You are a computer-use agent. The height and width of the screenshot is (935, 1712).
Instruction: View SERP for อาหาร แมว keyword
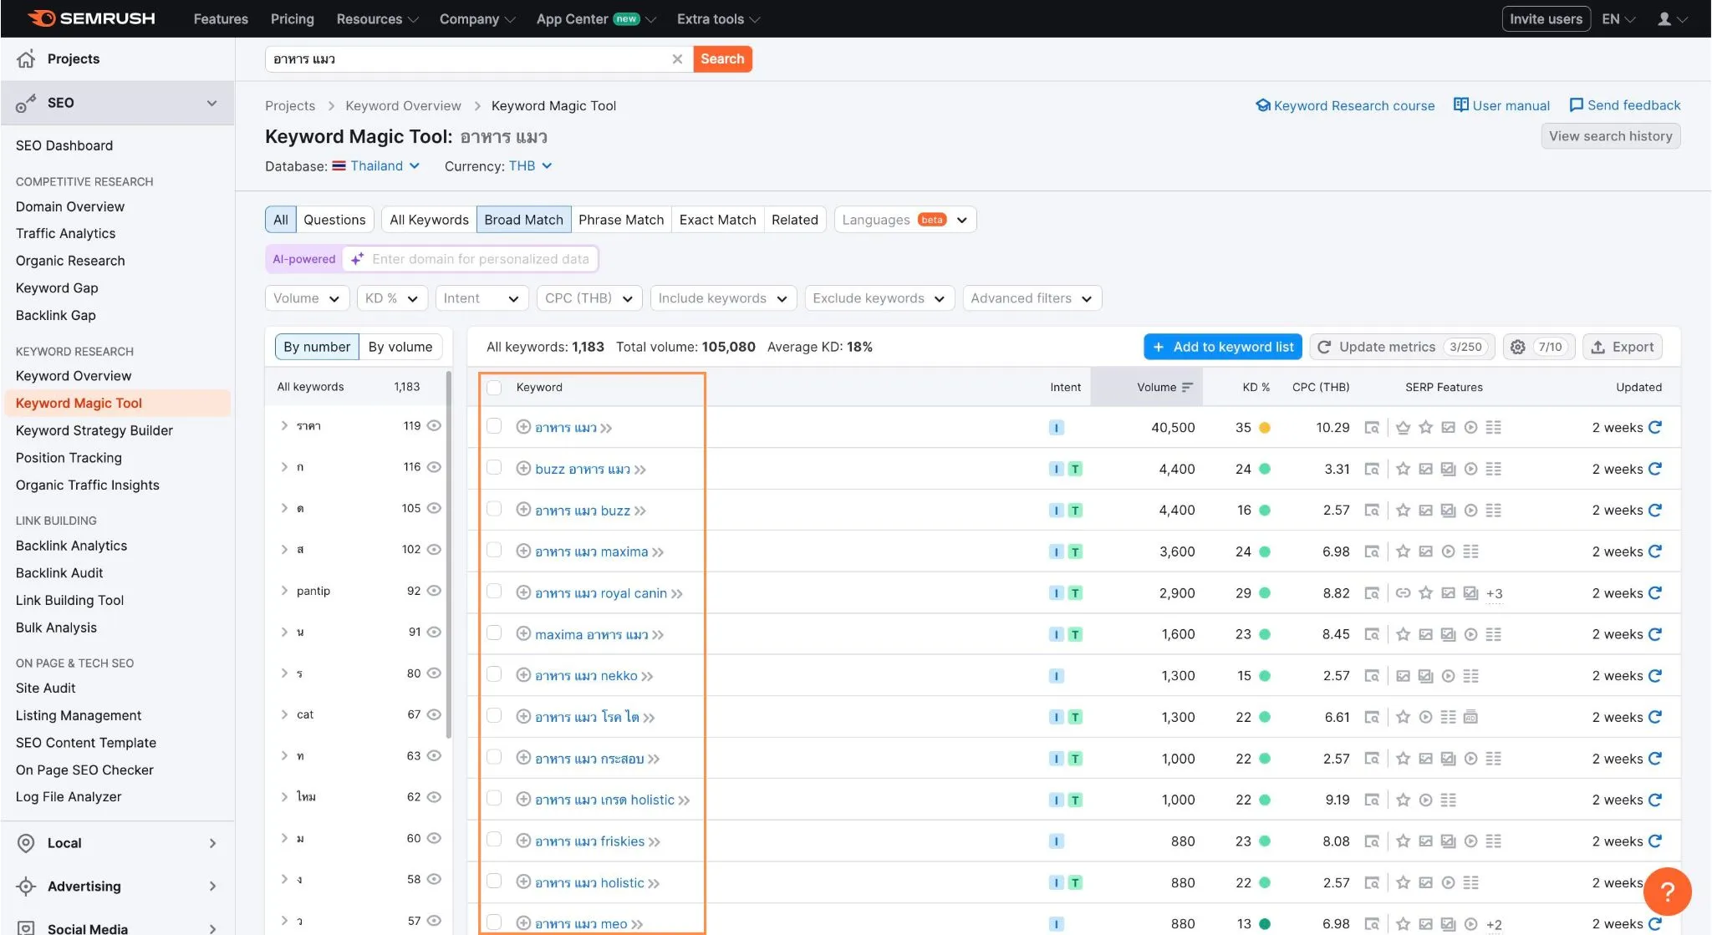click(1372, 427)
